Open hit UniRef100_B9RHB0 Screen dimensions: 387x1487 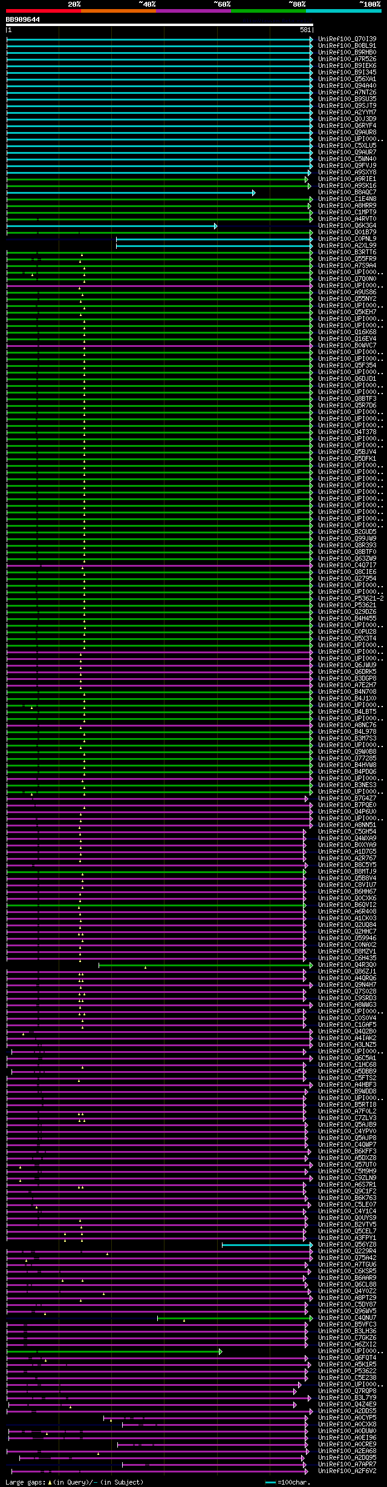pos(347,52)
